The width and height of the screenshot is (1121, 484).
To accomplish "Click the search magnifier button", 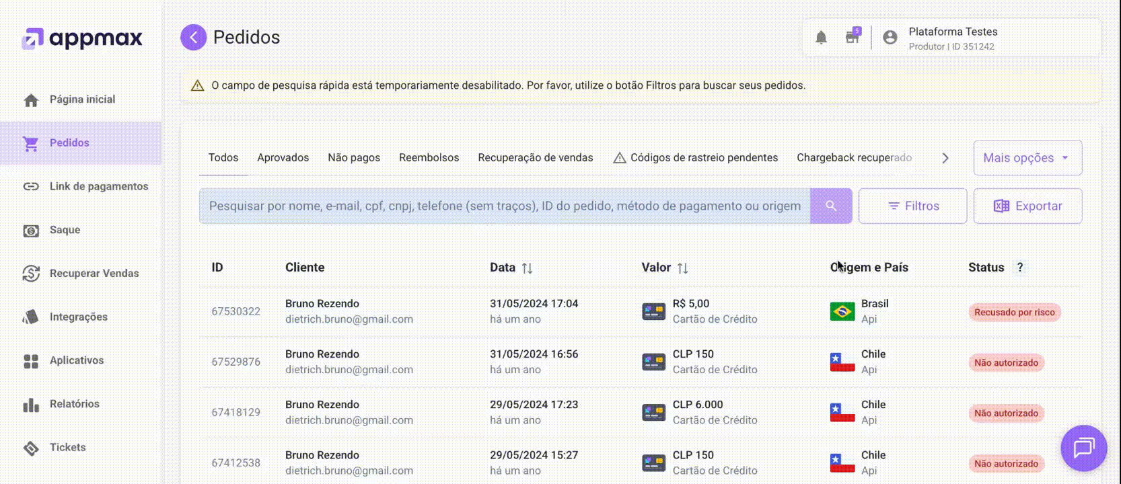I will click(831, 206).
